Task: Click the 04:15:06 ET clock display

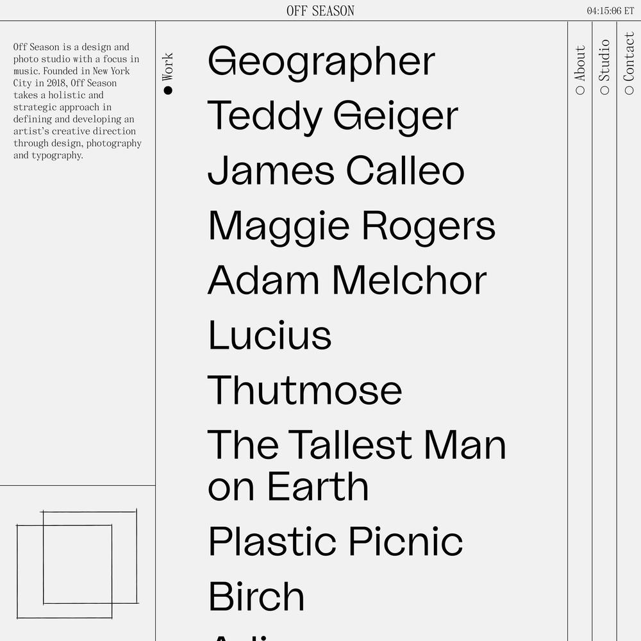Action: pos(610,11)
